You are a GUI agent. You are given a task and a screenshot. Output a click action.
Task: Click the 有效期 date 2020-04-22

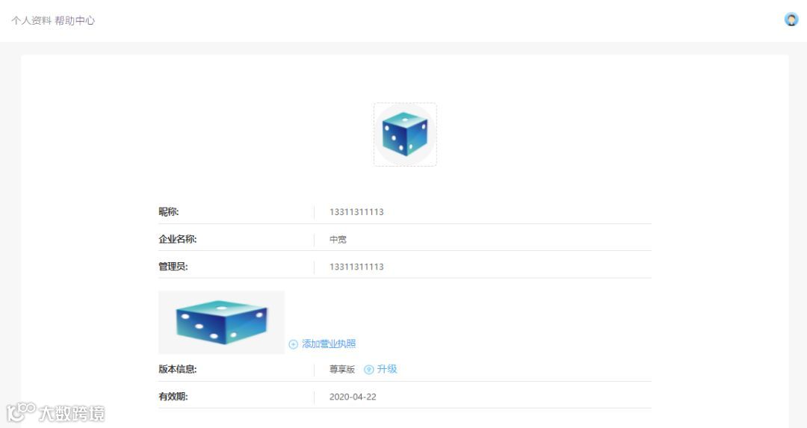tap(353, 397)
